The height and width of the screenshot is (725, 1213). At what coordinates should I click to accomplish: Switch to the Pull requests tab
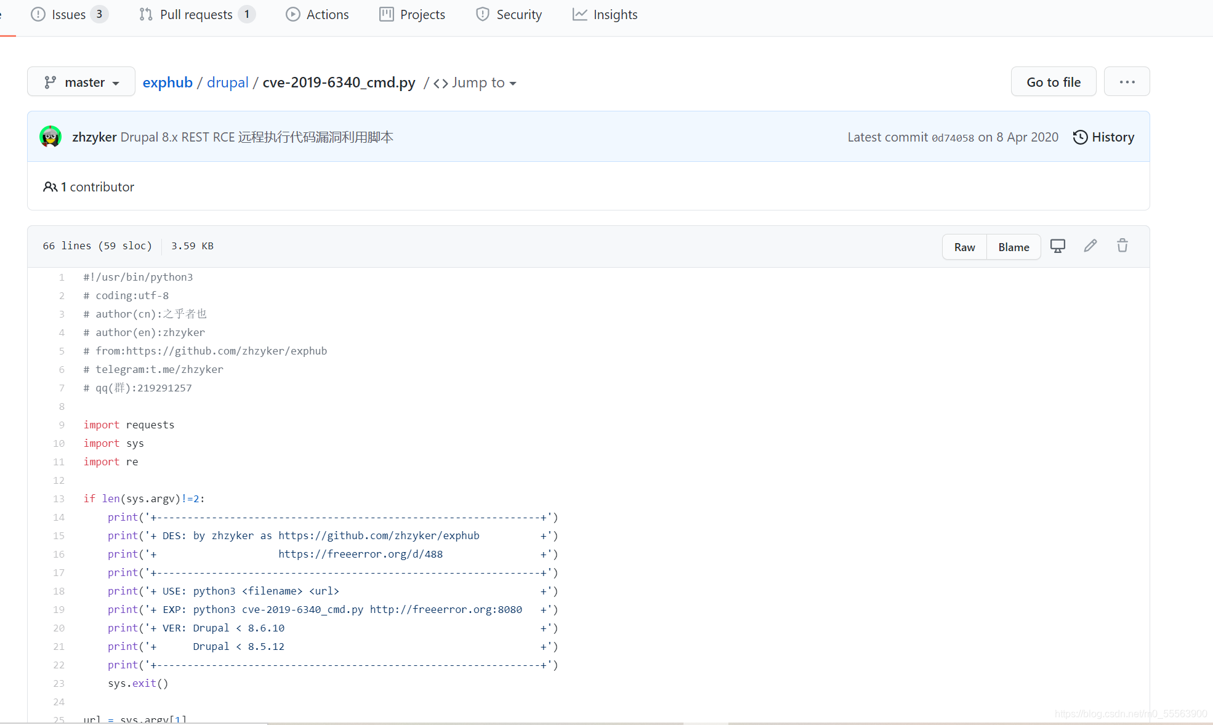(195, 14)
